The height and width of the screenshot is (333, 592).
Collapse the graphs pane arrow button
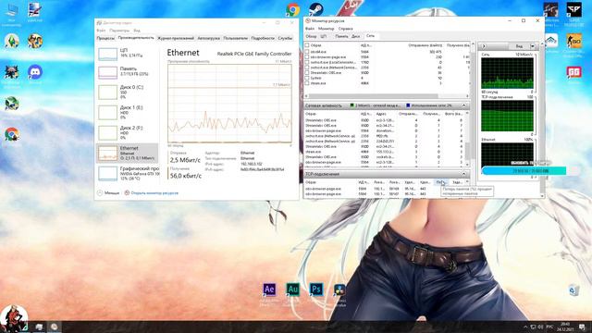pos(484,46)
